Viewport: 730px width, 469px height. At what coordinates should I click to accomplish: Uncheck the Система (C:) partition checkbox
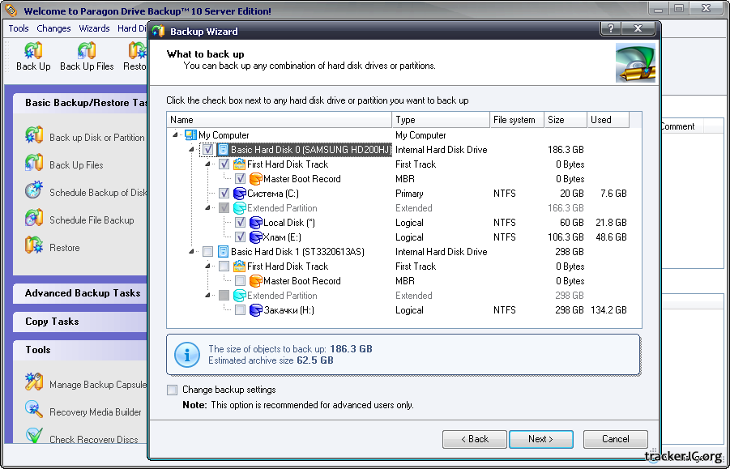[224, 194]
